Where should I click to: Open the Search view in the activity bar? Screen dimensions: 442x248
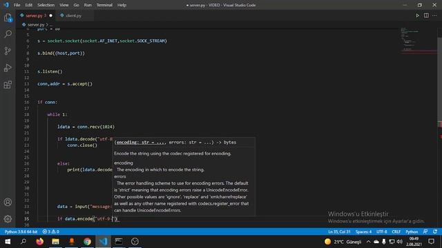(8, 34)
